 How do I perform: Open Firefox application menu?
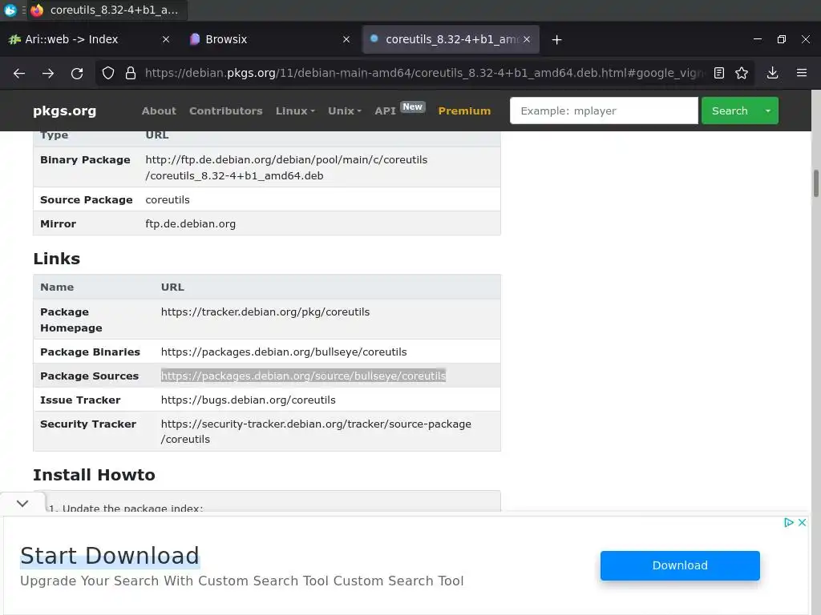pyautogui.click(x=802, y=73)
